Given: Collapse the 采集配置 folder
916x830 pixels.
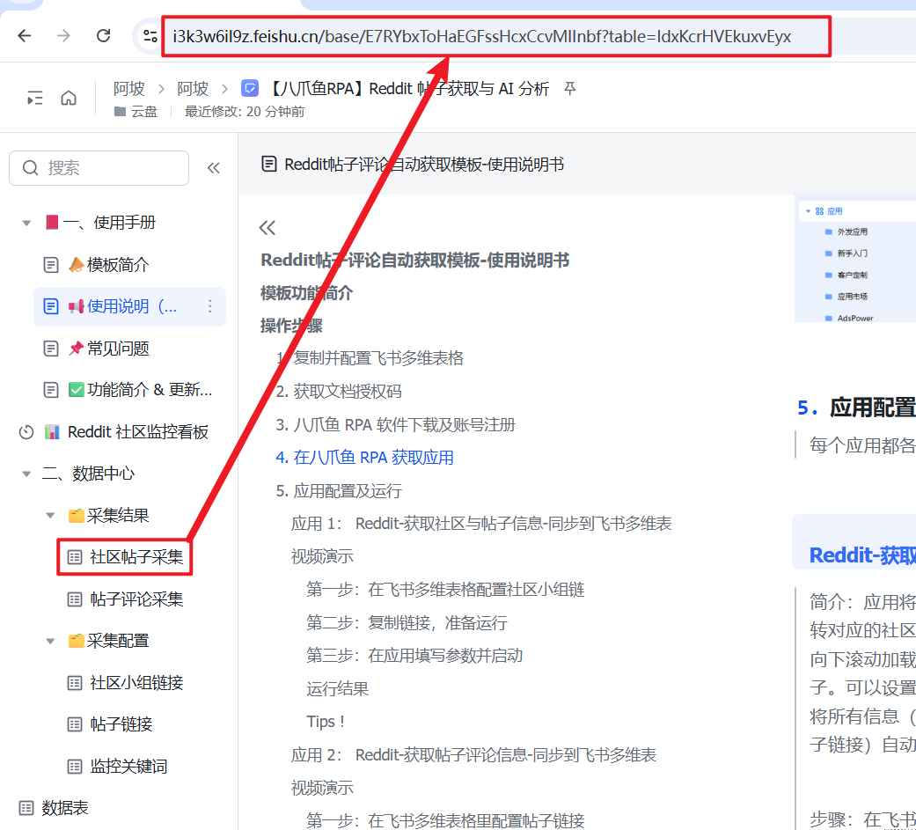Looking at the screenshot, I should (51, 641).
